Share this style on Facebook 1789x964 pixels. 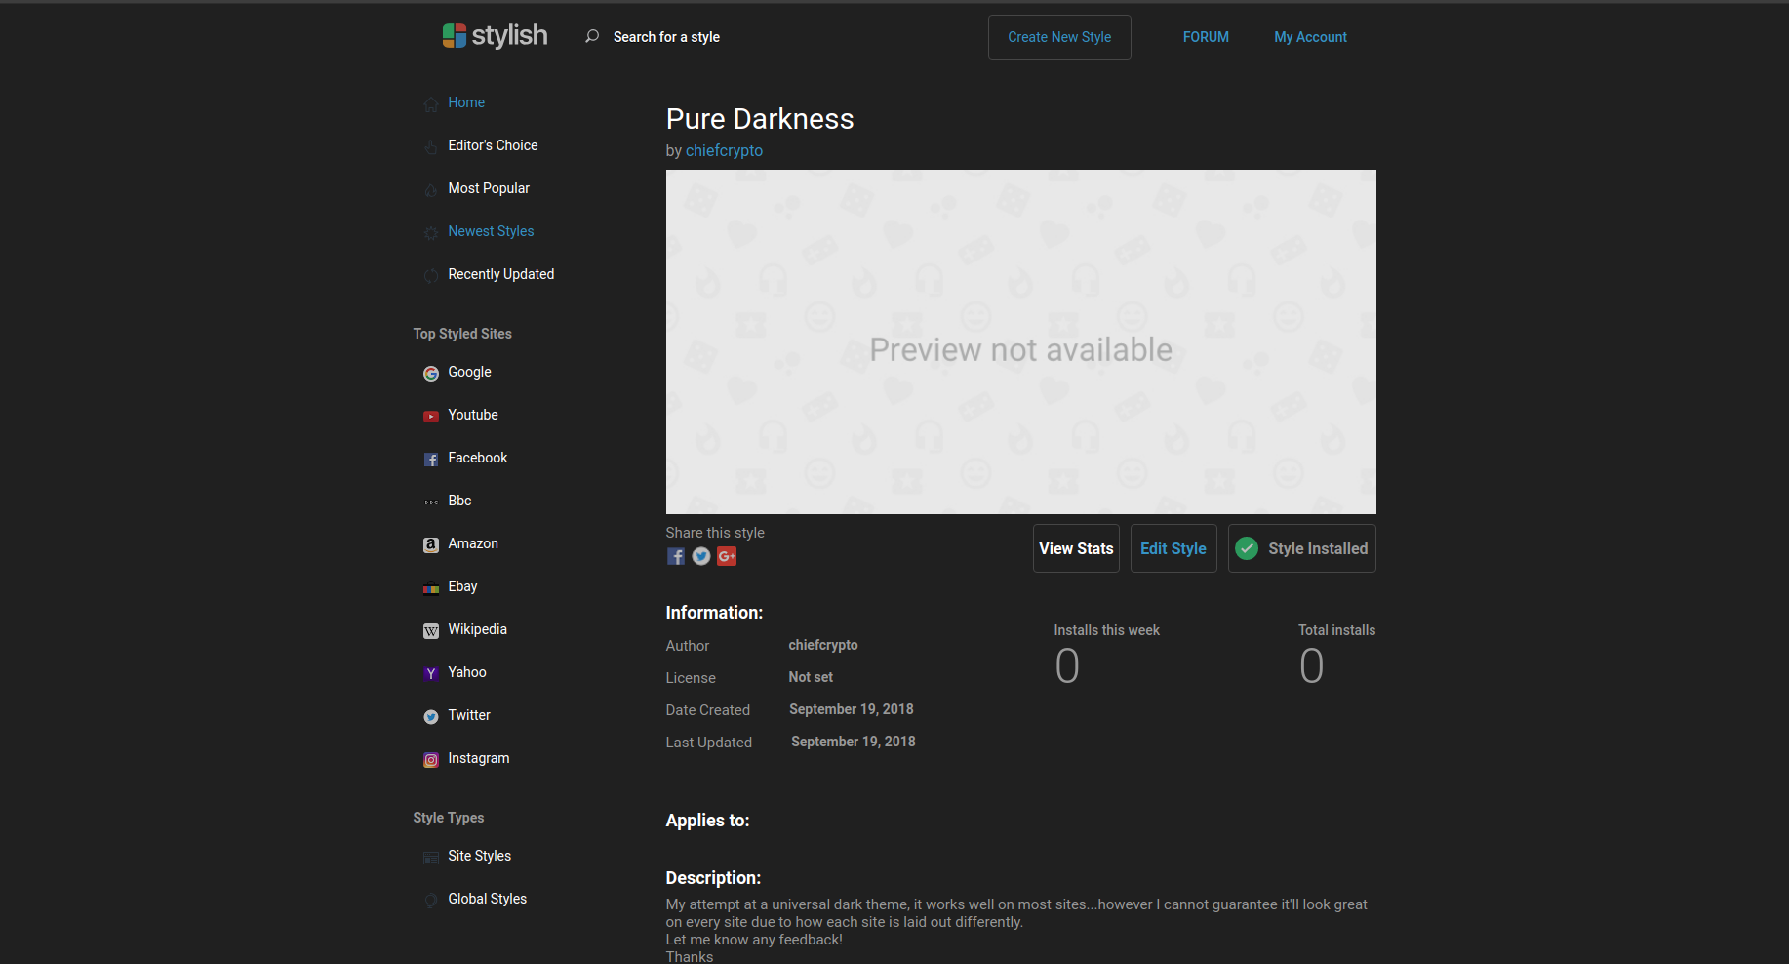tap(676, 556)
